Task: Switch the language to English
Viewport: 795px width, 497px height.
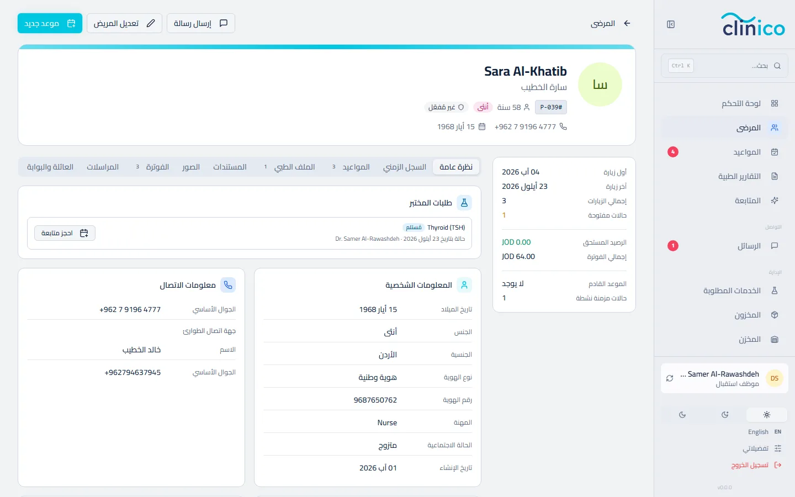Action: 765,432
